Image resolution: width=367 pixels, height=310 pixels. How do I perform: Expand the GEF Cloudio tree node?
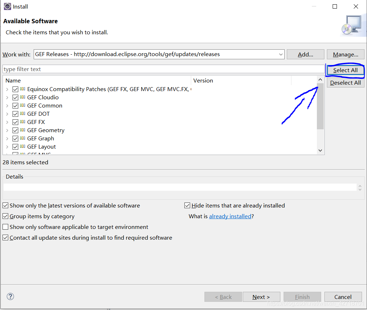coord(7,97)
